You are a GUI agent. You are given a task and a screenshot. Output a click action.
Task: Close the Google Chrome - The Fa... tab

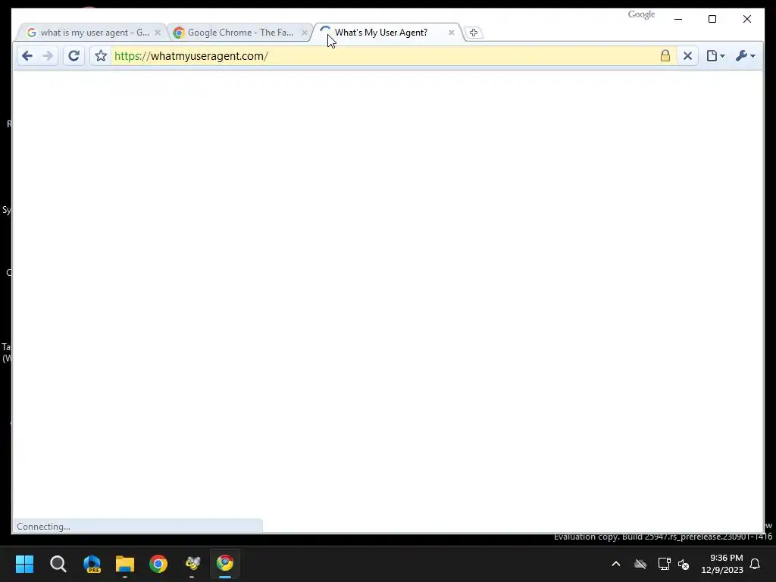(x=305, y=33)
